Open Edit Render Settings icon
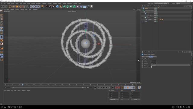The width and height of the screenshot is (193, 109). 53,6
